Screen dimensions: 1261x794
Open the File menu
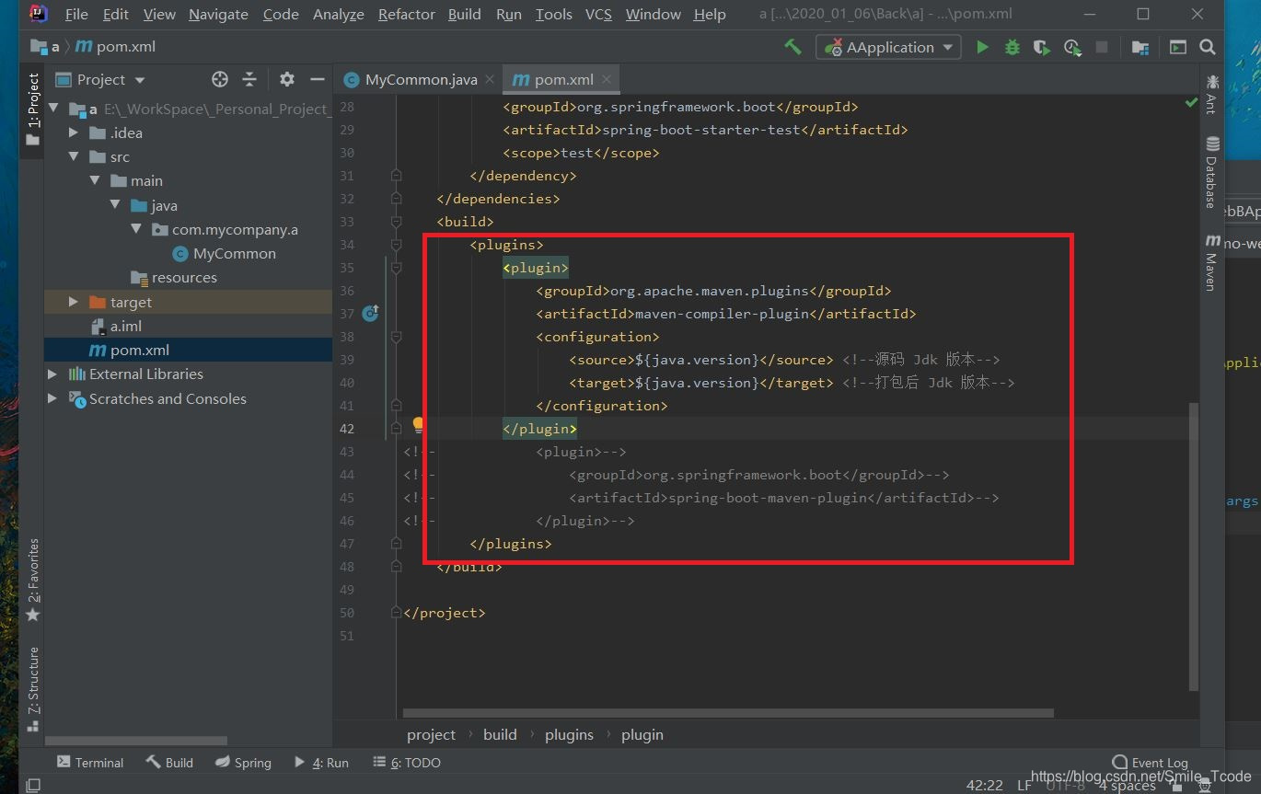pos(77,14)
